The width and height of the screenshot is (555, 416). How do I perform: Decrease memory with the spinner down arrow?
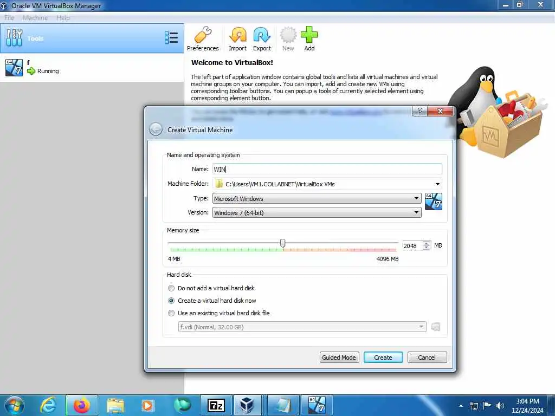tap(427, 248)
